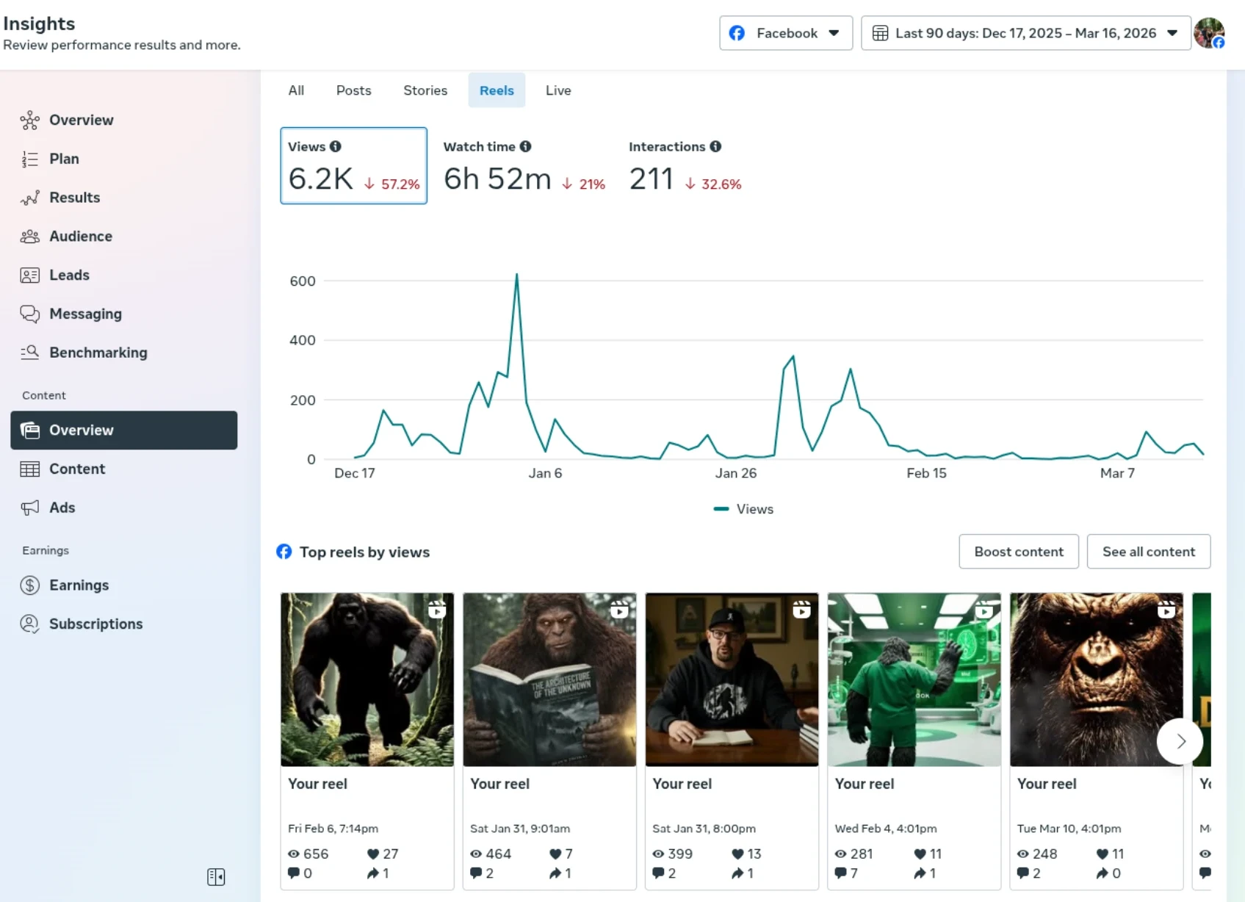Screen dimensions: 1245x902
Task: Click the Interactions info icon
Action: pos(715,146)
